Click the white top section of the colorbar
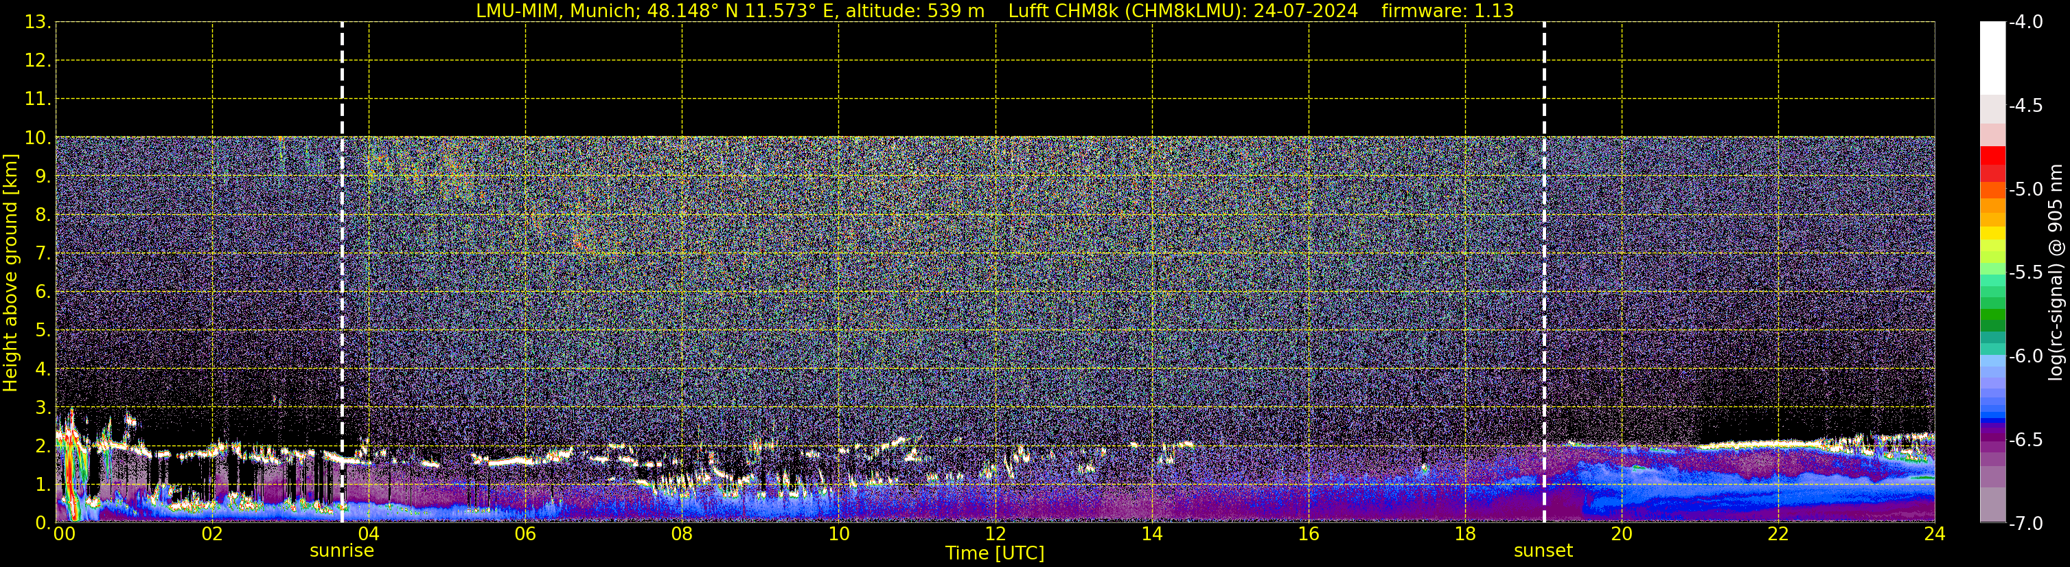 [x=1992, y=58]
